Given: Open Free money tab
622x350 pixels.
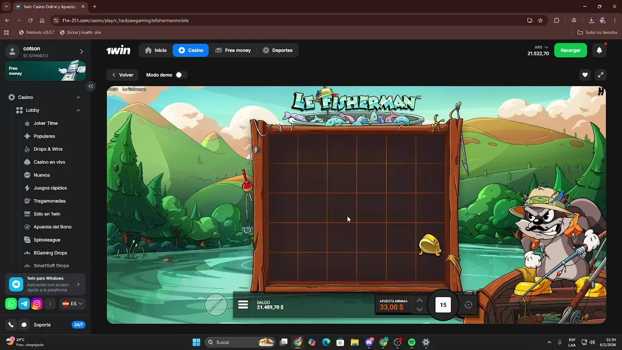Looking at the screenshot, I should click(x=233, y=50).
